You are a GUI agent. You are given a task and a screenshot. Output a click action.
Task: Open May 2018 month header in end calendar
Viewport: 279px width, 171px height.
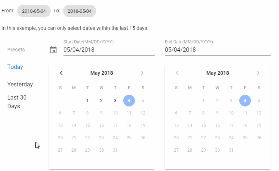218,73
